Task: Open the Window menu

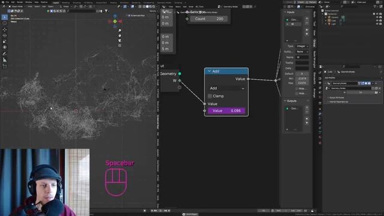Action: 28,2
